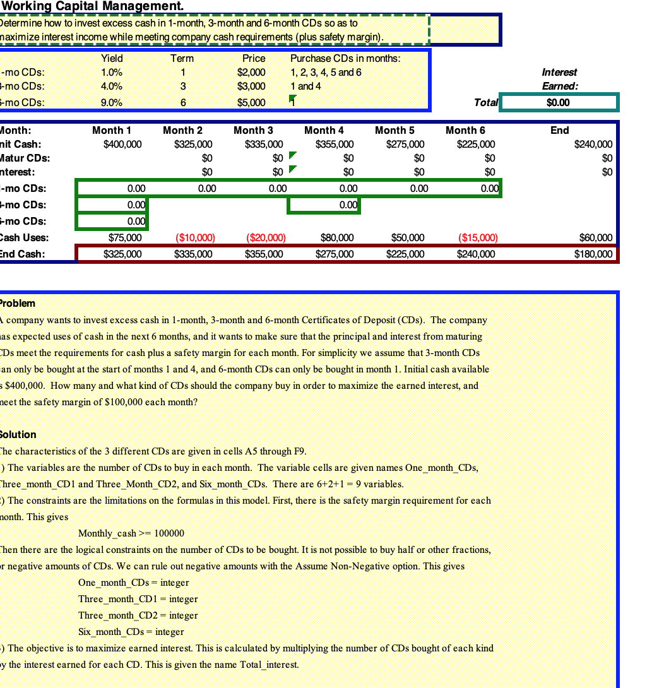
Task: Click the Problem heading
Action: (x=15, y=303)
